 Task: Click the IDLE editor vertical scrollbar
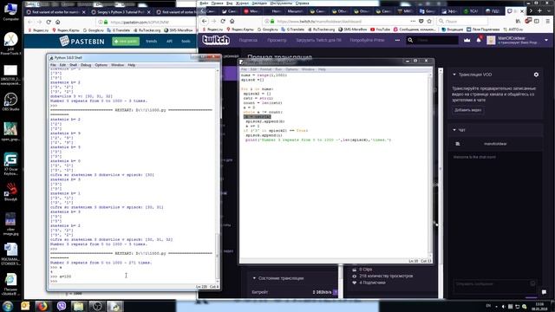pyautogui.click(x=430, y=165)
